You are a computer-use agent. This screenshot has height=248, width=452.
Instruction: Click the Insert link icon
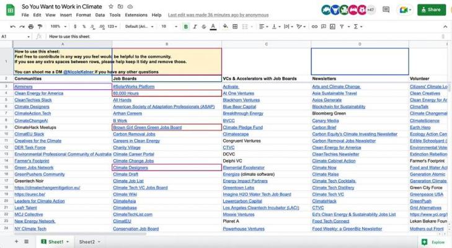[314, 27]
